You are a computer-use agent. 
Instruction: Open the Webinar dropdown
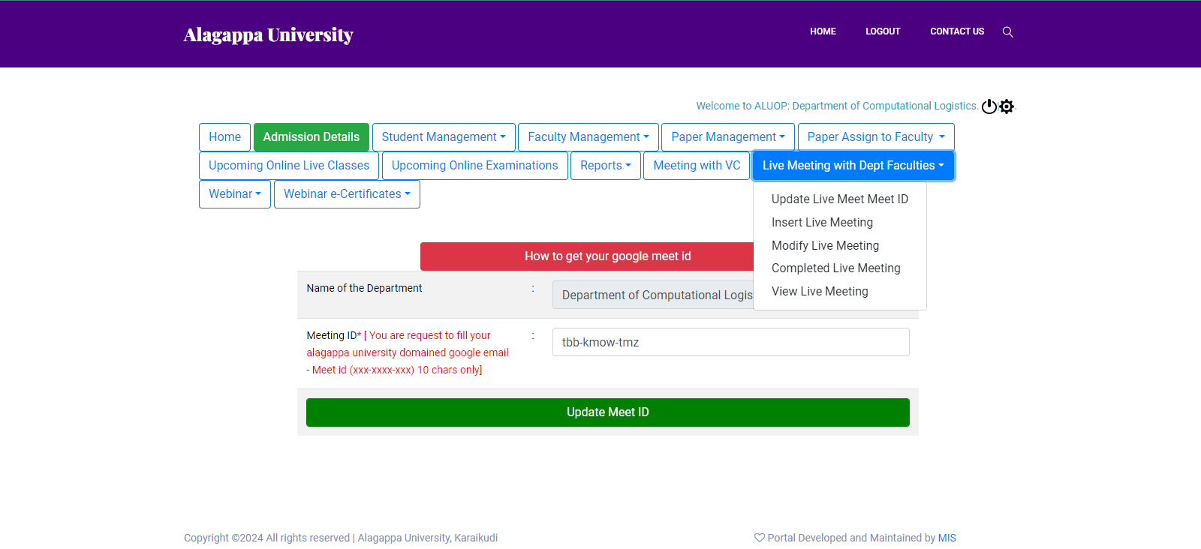click(x=235, y=194)
